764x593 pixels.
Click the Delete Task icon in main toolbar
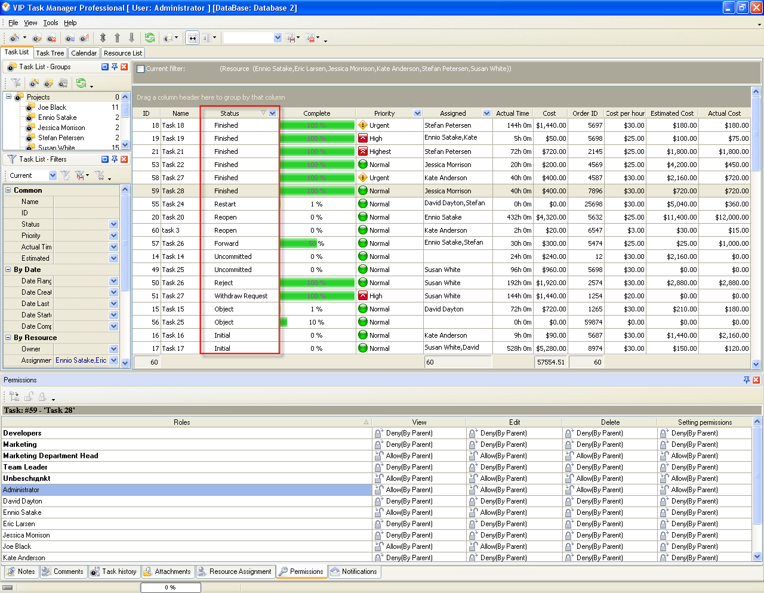[x=51, y=38]
